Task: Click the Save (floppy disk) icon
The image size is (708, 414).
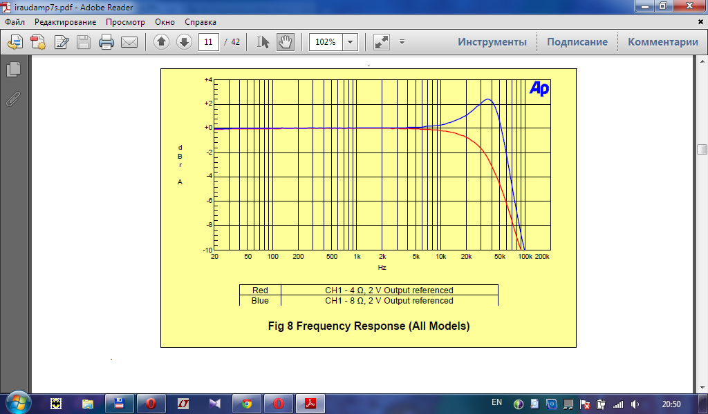Action: click(x=84, y=42)
